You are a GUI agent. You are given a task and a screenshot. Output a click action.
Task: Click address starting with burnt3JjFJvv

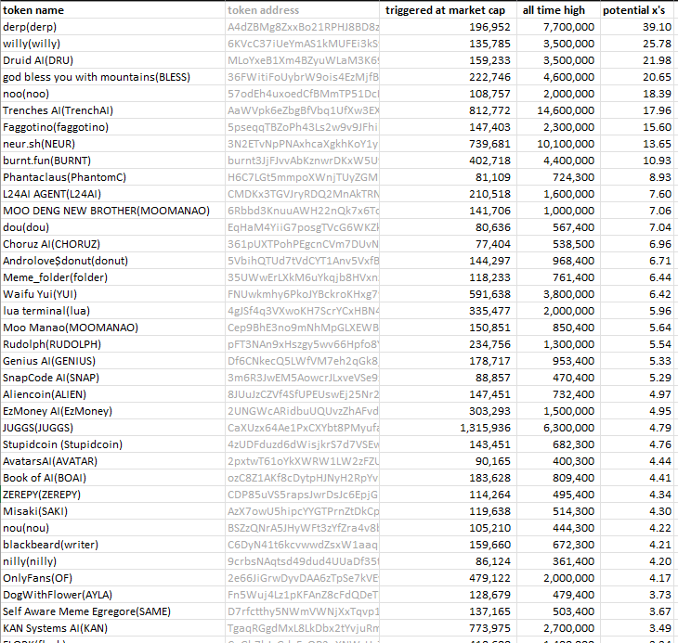(x=302, y=161)
